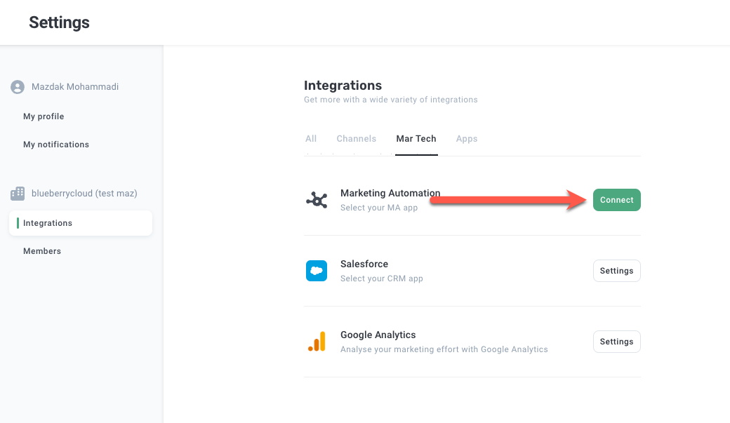730x423 pixels.
Task: Open My notifications in the sidebar
Action: click(x=56, y=145)
